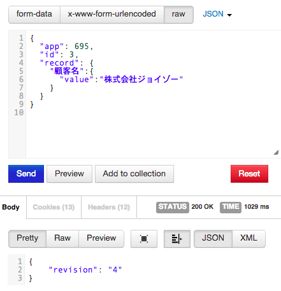Open the response Body tab

11,207
